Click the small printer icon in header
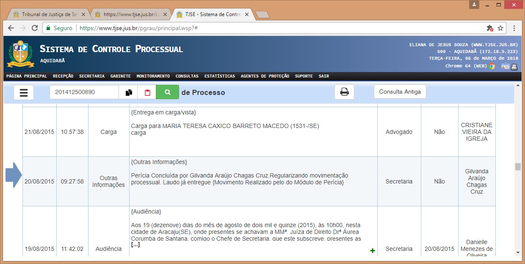This screenshot has width=525, height=264. point(514,66)
